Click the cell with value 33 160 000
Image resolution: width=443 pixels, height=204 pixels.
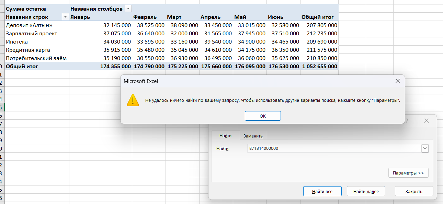point(182,41)
